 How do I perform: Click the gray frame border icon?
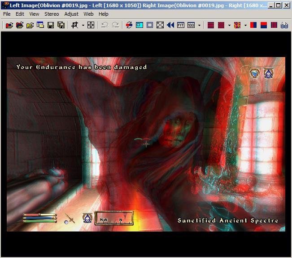point(150,25)
